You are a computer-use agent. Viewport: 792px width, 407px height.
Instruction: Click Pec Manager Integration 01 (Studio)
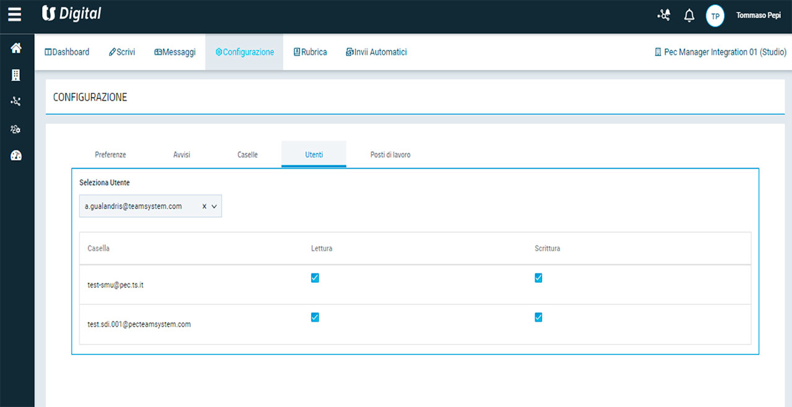(x=720, y=52)
